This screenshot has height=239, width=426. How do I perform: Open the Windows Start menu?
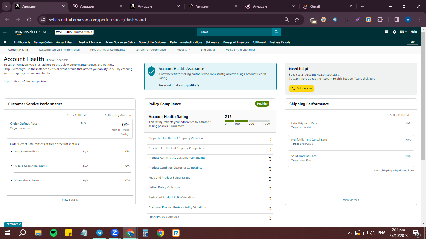pyautogui.click(x=7, y=233)
